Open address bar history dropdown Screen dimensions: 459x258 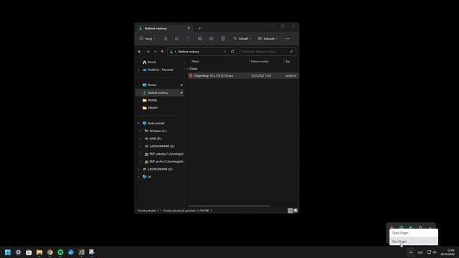click(x=224, y=52)
